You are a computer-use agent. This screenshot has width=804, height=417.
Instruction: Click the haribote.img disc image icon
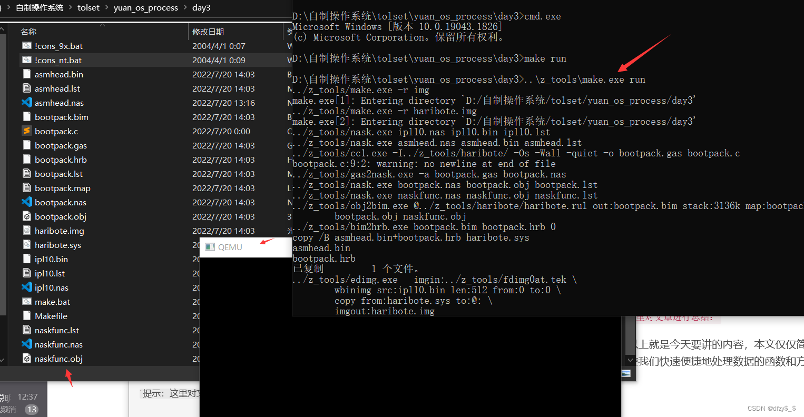[x=27, y=231]
